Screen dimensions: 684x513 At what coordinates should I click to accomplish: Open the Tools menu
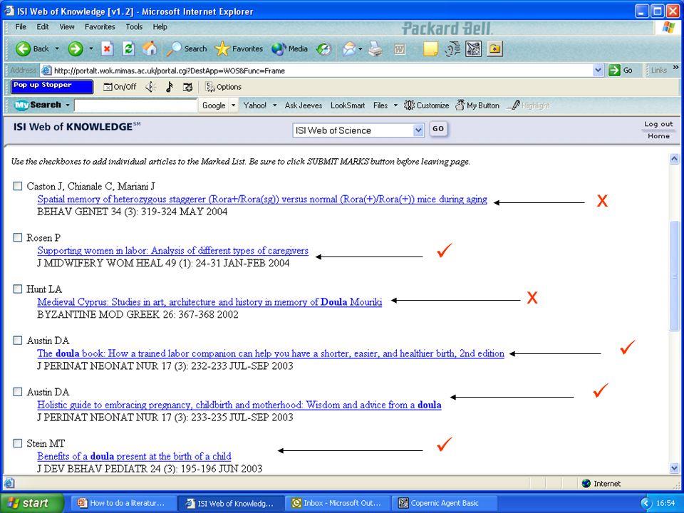(134, 27)
